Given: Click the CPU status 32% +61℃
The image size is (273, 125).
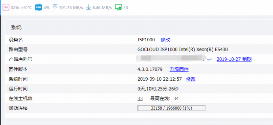Looking at the screenshot, I should click(22, 8).
